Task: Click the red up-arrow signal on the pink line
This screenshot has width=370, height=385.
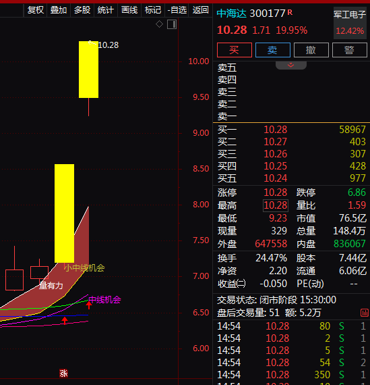Action: [x=65, y=320]
